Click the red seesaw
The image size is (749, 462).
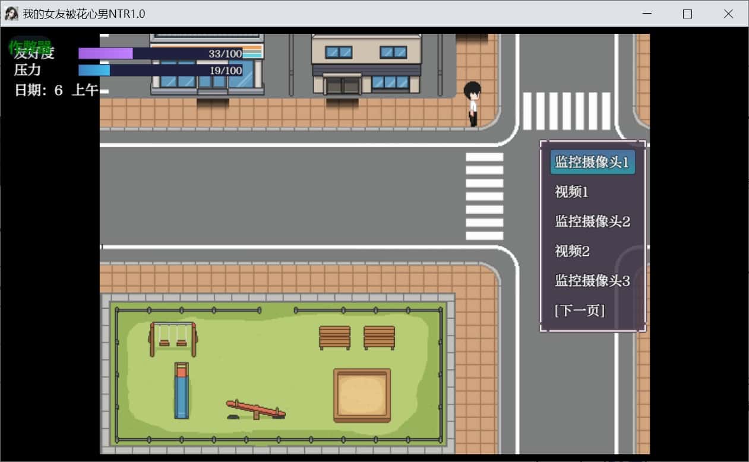(255, 410)
